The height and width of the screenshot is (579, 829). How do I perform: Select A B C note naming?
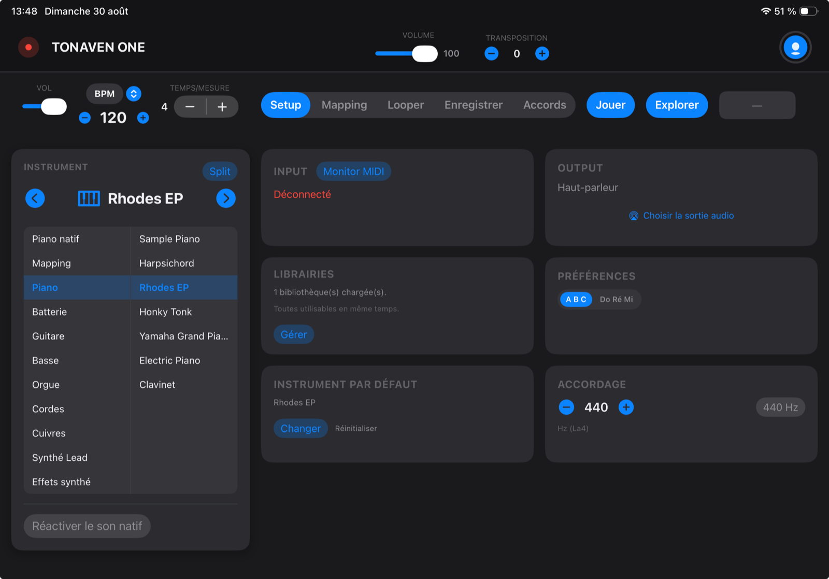coord(576,299)
